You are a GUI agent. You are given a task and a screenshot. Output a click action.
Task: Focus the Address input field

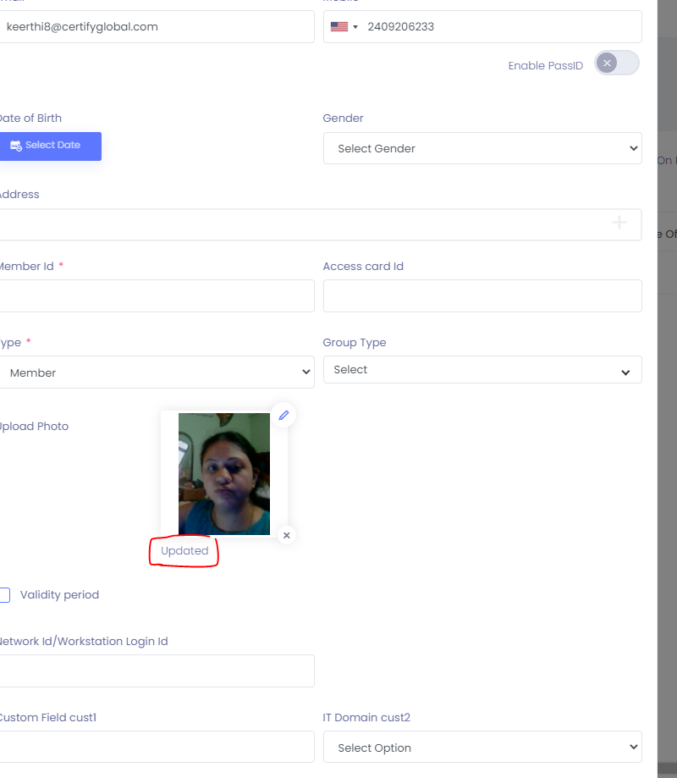(321, 225)
